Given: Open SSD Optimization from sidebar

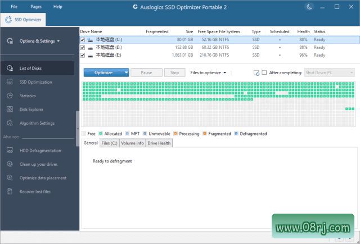Looking at the screenshot, I should click(10, 82).
